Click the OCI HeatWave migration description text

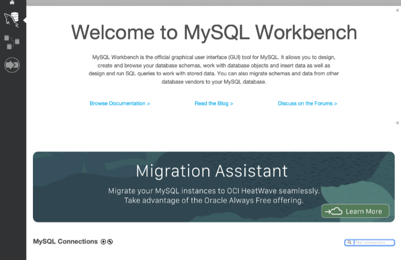click(x=214, y=195)
